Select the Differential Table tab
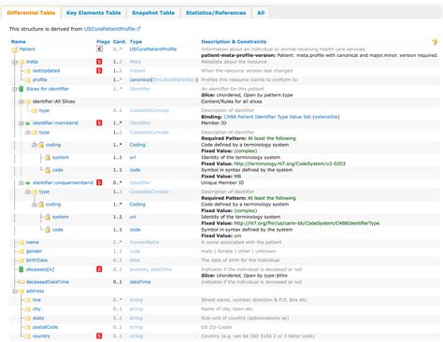The image size is (443, 342). [x=31, y=13]
